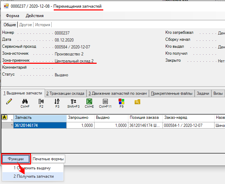Switch to the Другое tab
Image resolution: width=225 pixels, height=184 pixels.
[x=25, y=25]
